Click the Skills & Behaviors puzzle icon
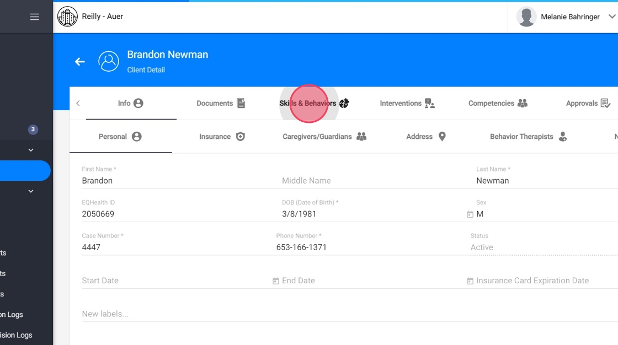 344,103
